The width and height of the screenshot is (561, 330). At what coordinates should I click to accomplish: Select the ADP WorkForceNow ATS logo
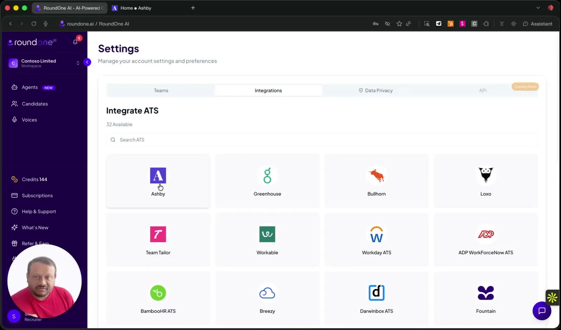(x=486, y=234)
